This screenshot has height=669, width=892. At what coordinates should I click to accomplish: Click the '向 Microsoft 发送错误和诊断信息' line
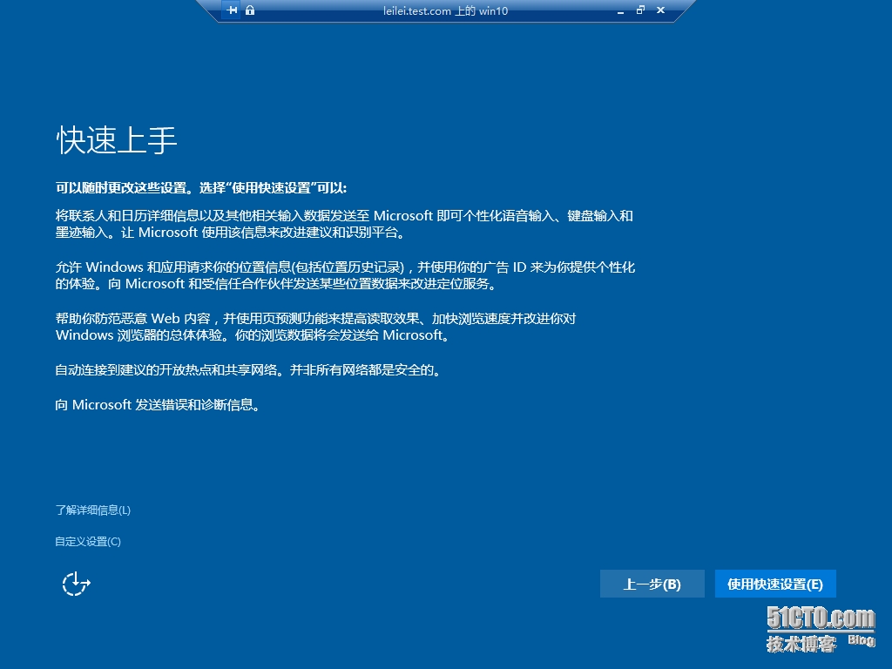click(x=158, y=404)
